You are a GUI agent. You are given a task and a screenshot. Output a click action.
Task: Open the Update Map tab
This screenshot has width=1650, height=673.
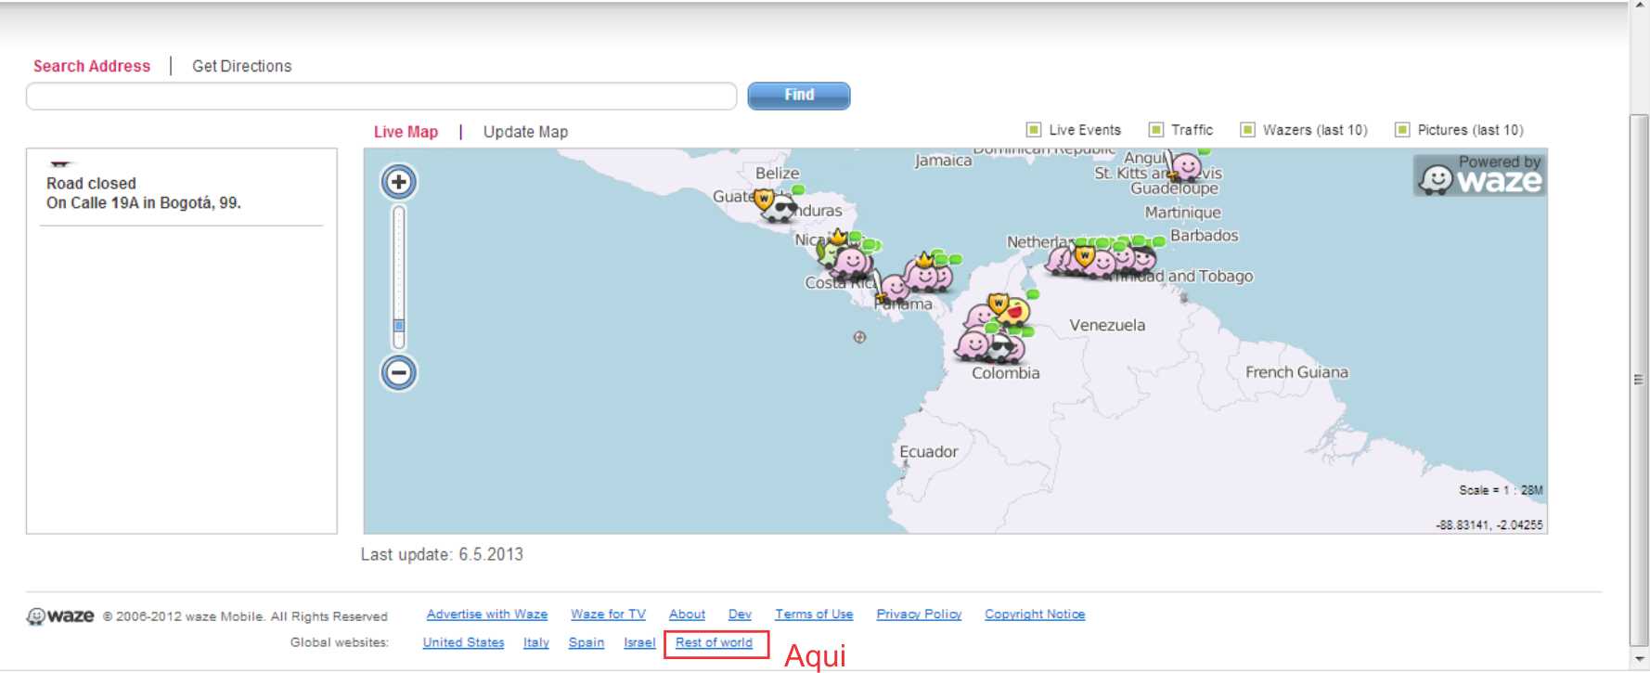click(525, 132)
